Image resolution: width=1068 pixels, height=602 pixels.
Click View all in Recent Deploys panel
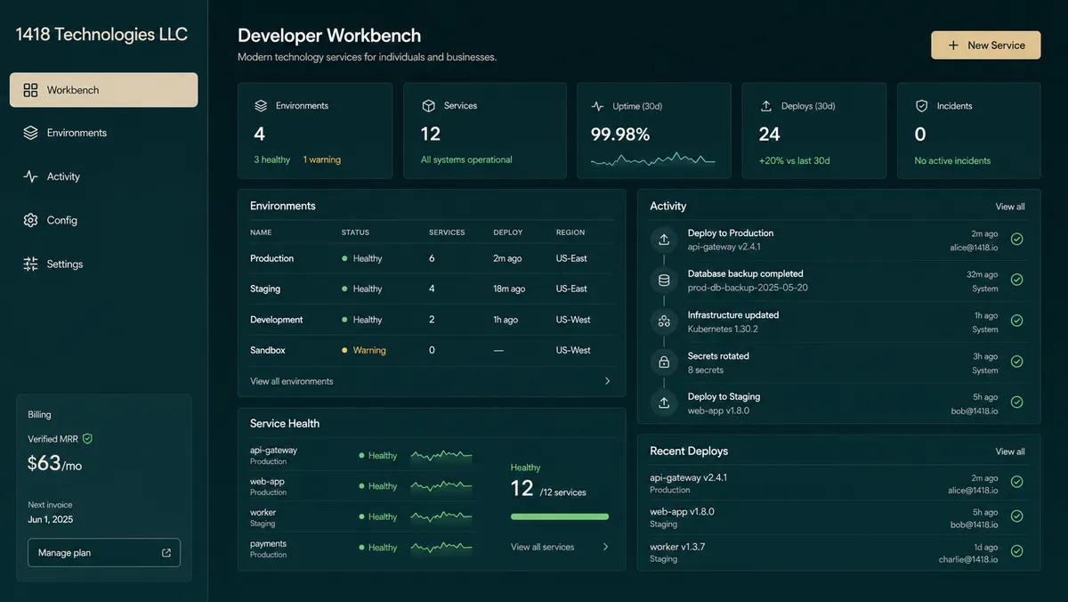pos(1010,451)
